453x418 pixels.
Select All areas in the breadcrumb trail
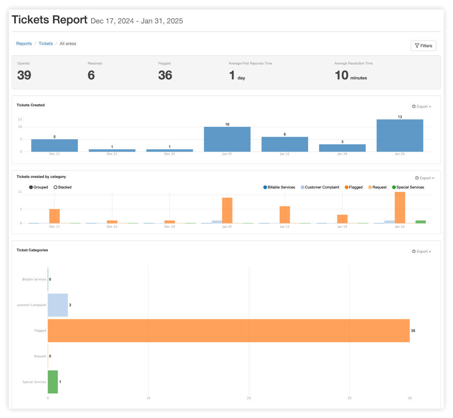click(x=68, y=43)
